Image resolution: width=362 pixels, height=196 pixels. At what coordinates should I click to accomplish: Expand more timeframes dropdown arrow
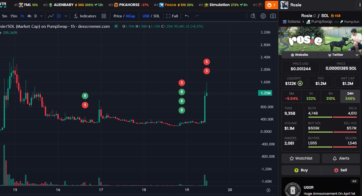41,16
